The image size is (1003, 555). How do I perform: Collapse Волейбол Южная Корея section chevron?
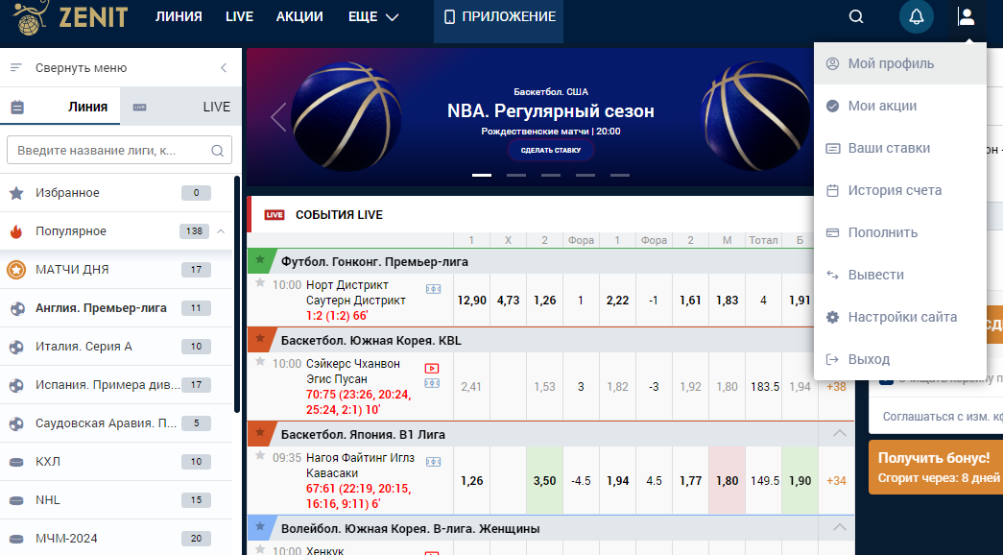pos(839,527)
